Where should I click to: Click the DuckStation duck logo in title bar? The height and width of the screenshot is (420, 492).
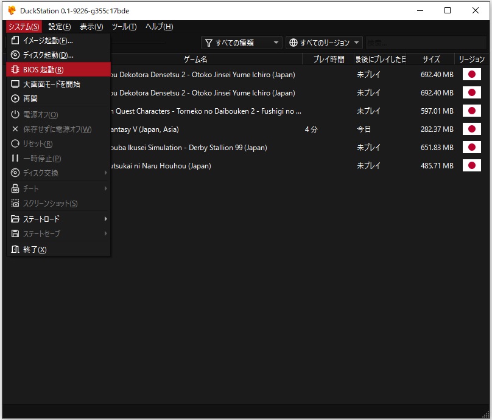[12, 10]
